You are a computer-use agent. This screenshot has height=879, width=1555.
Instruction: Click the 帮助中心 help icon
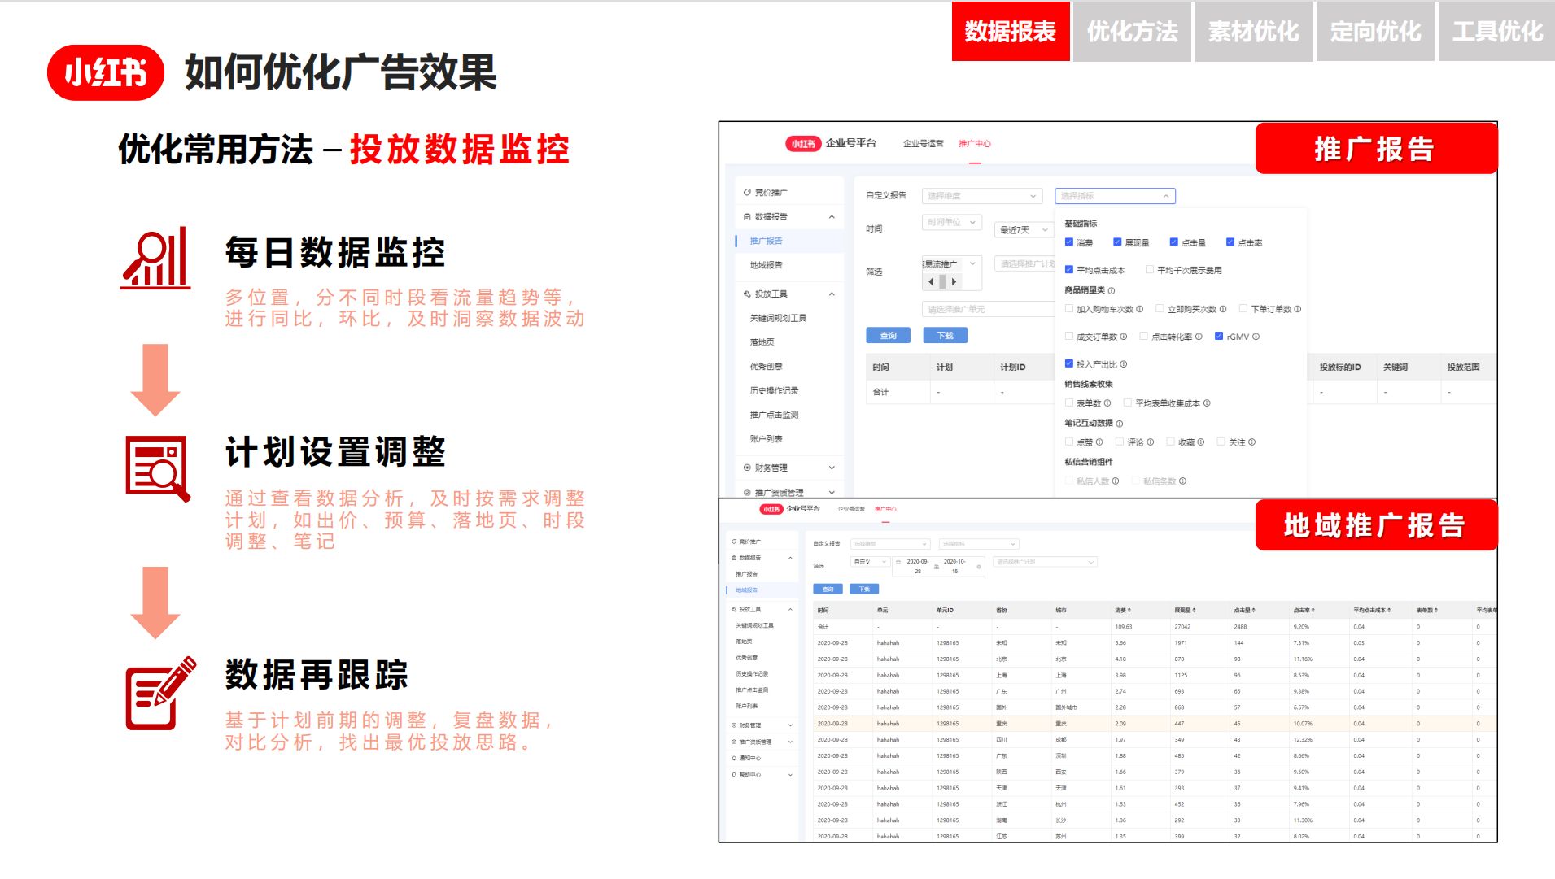[x=733, y=775]
